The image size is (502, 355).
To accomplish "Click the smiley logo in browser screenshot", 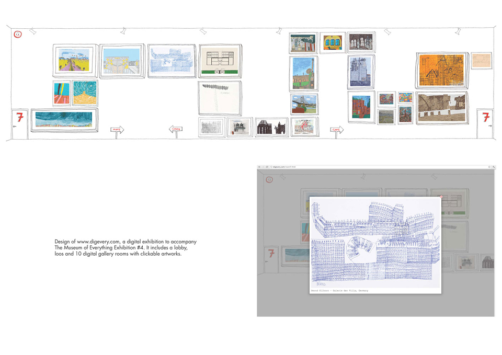I will pos(269,179).
